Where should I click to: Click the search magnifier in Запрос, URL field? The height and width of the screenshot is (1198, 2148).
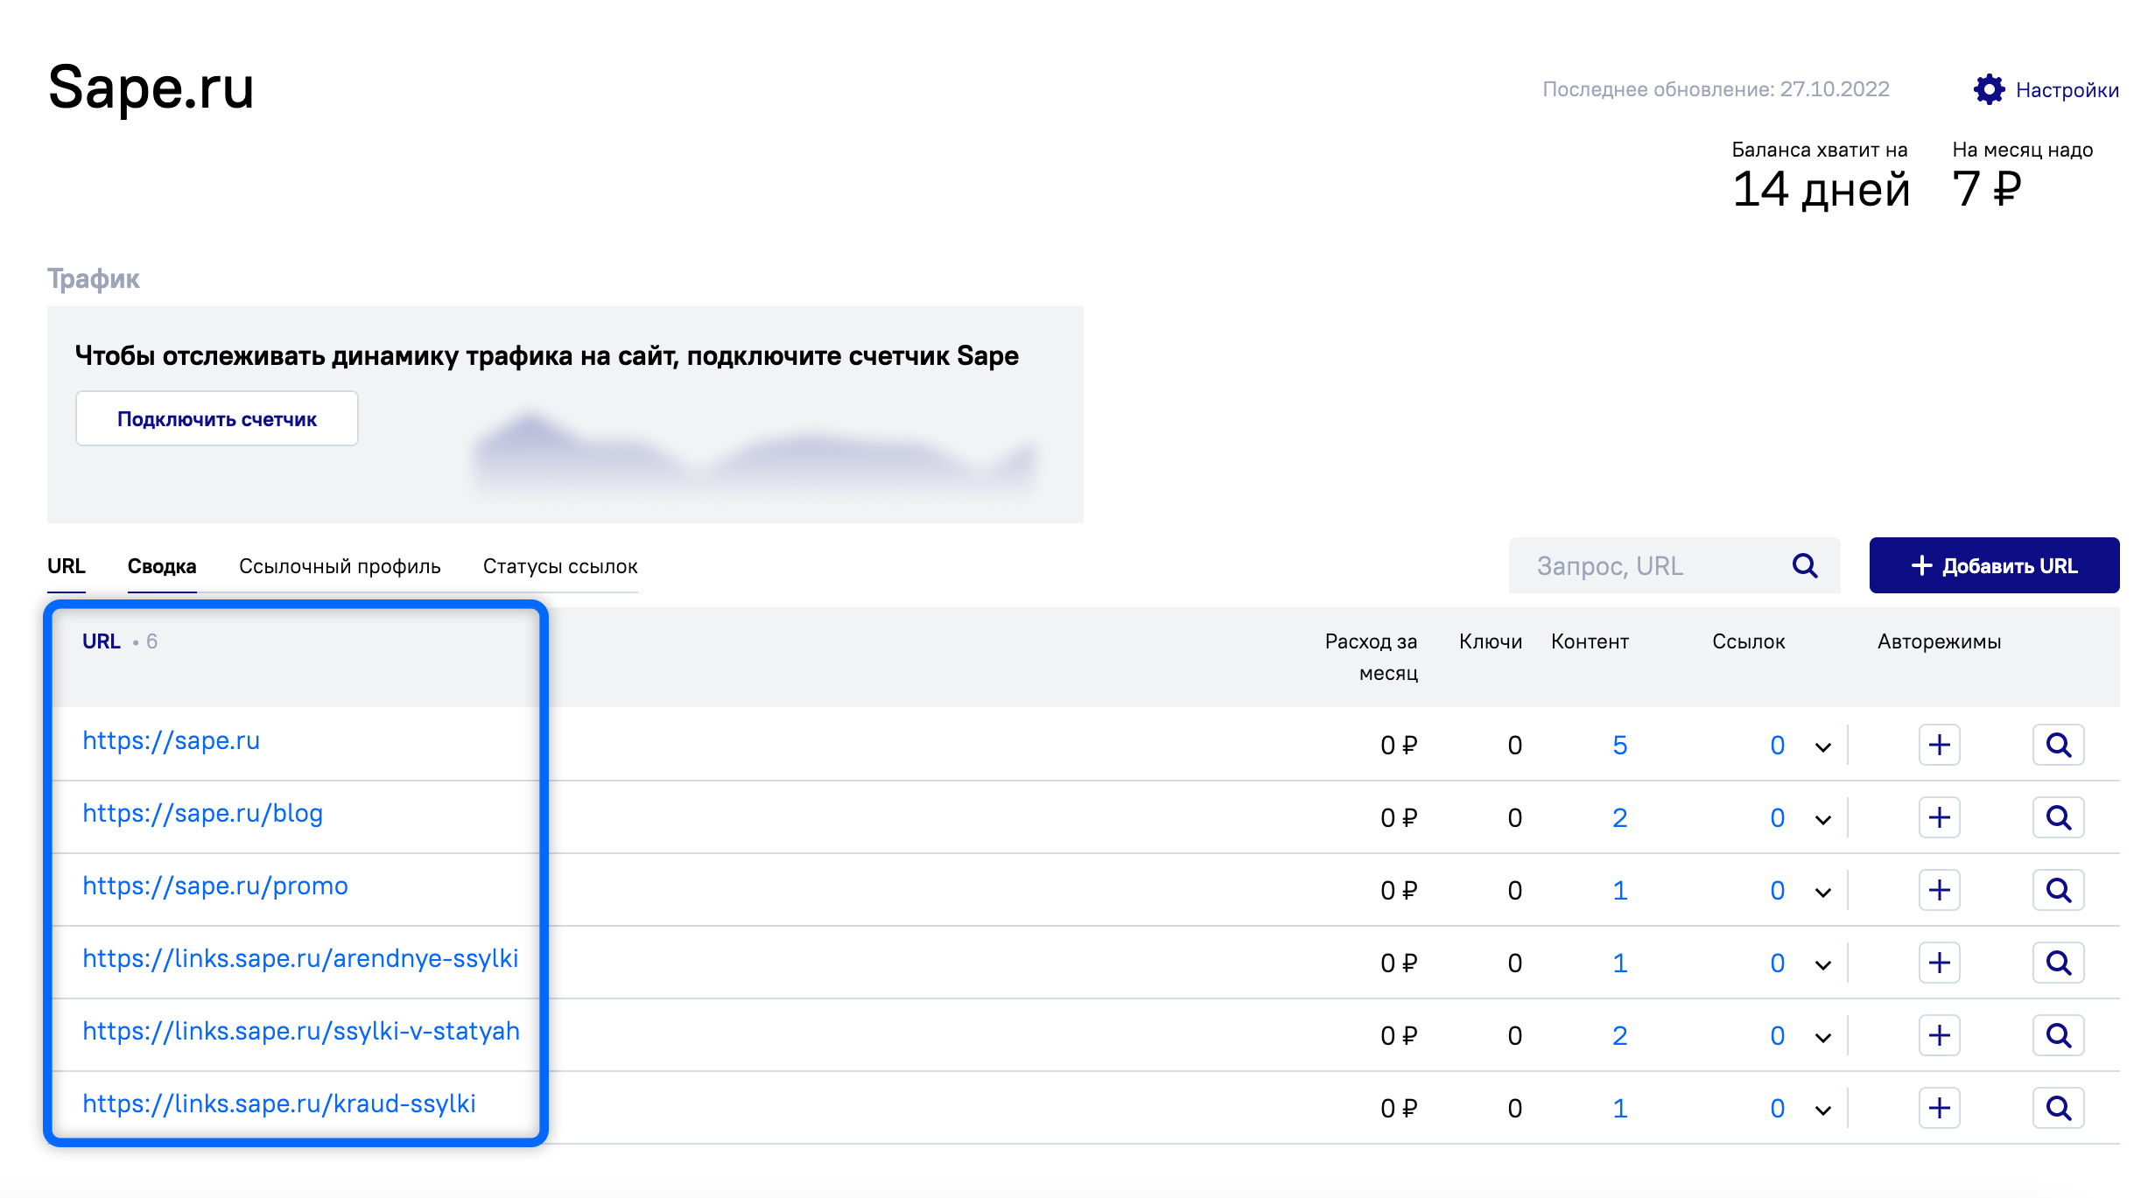point(1805,565)
